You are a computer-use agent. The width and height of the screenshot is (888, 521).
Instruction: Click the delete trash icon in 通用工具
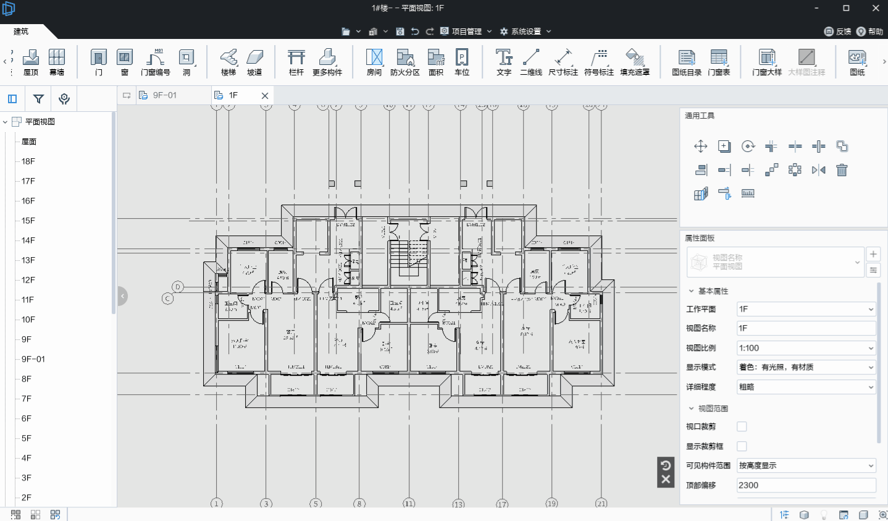(842, 170)
